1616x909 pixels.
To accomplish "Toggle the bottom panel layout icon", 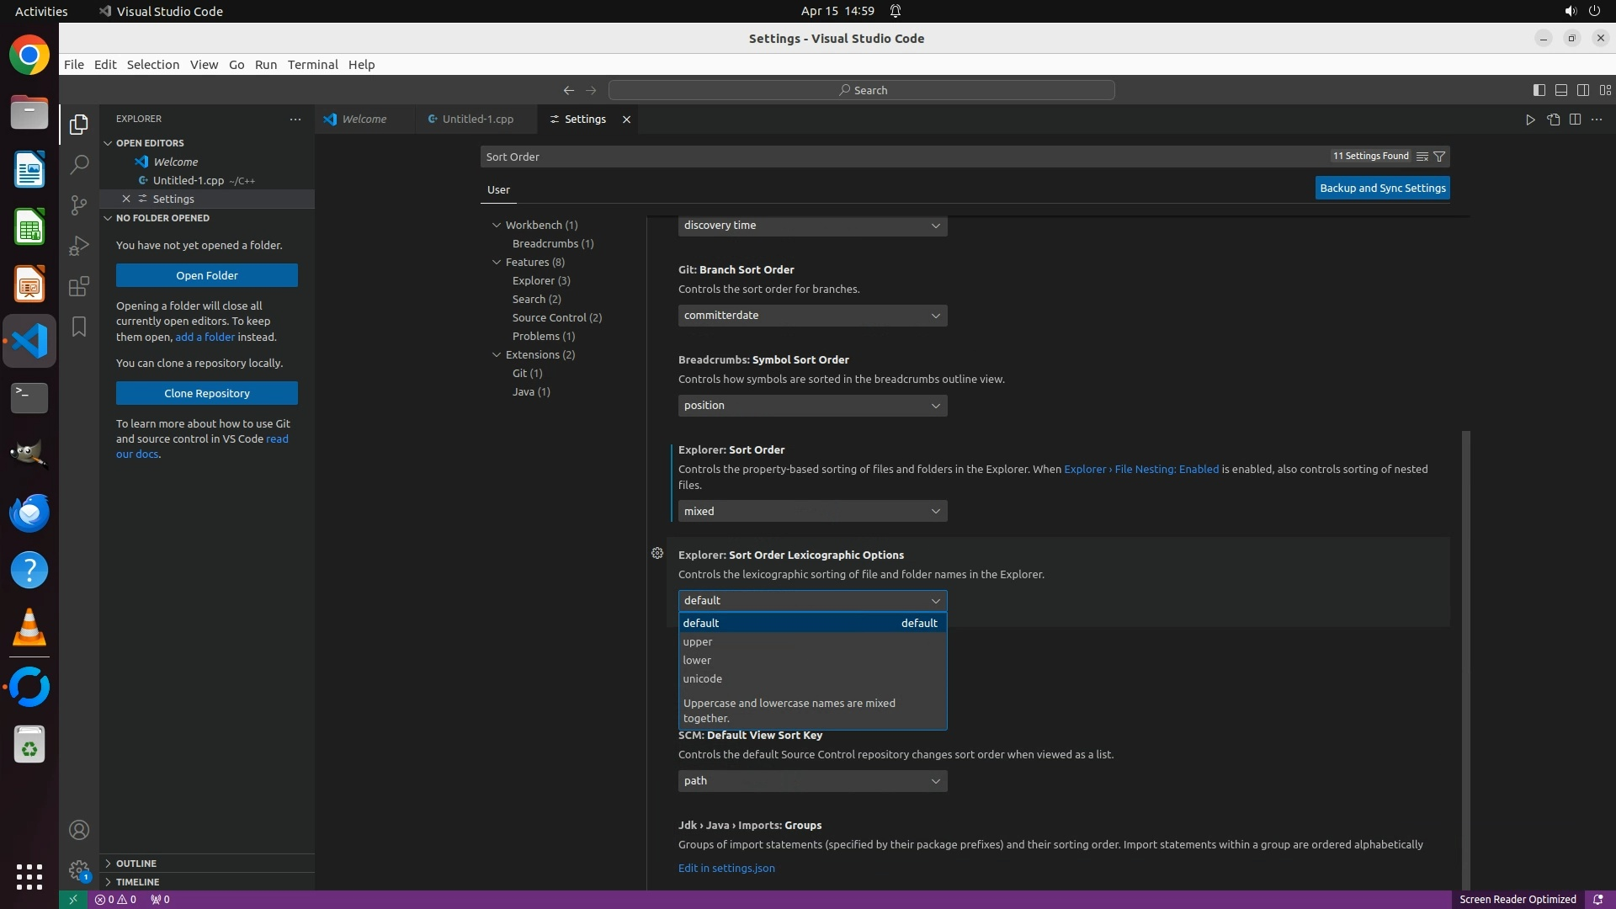I will pyautogui.click(x=1560, y=90).
